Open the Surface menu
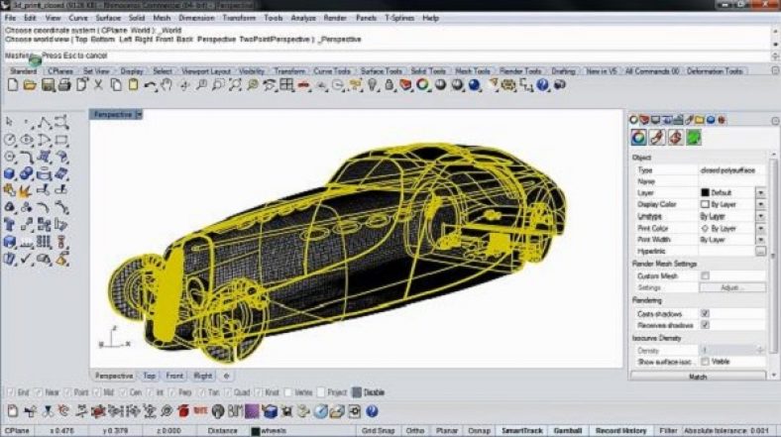 tap(108, 18)
